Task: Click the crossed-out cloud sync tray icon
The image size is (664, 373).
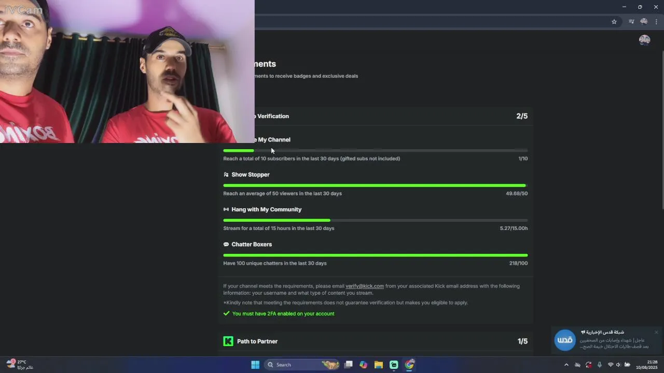Action: [x=577, y=365]
